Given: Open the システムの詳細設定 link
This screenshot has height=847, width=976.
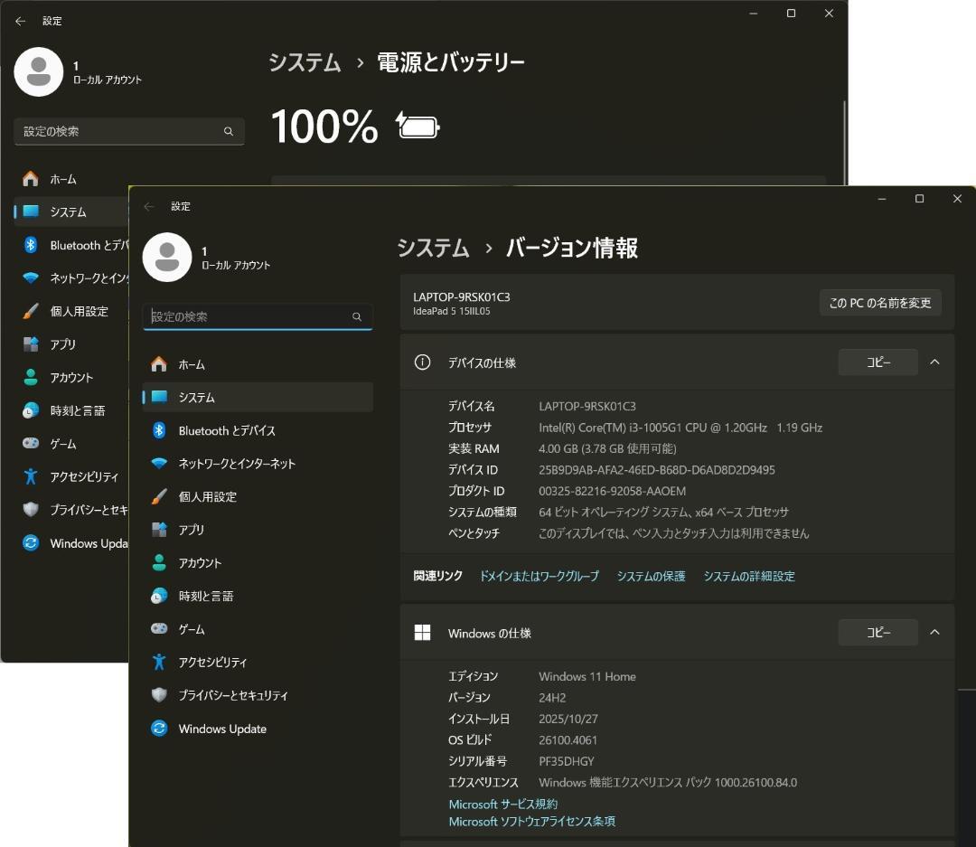Looking at the screenshot, I should (x=749, y=575).
